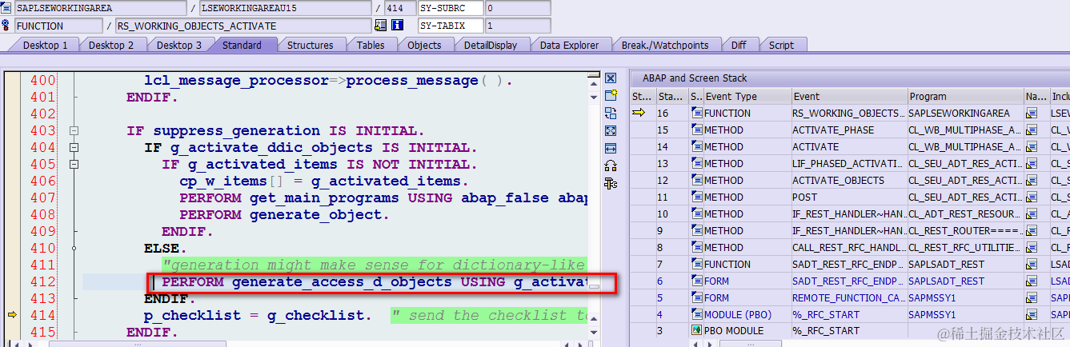Viewport: 1070px width, 347px height.
Task: Click the LSEWORKINGAREAU15 include field
Action: click(x=284, y=9)
